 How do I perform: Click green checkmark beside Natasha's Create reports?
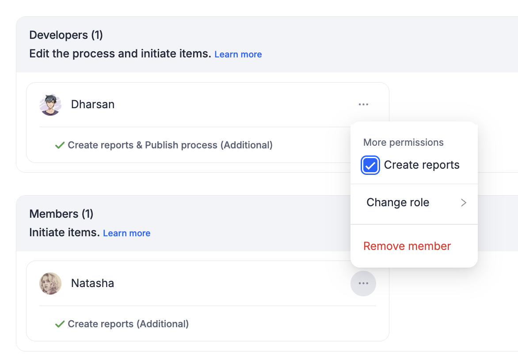60,324
